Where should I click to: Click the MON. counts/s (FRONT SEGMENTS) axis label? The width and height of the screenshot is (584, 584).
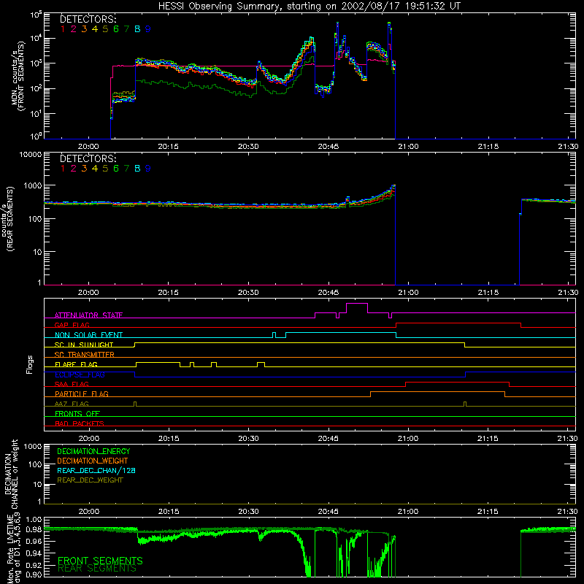18,76
